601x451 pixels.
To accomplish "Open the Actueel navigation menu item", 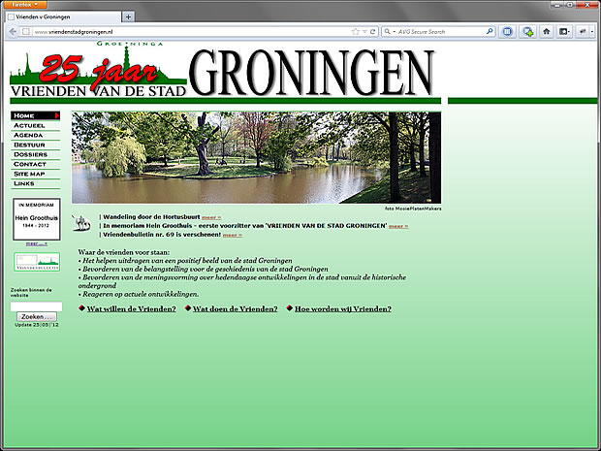I will 35,125.
